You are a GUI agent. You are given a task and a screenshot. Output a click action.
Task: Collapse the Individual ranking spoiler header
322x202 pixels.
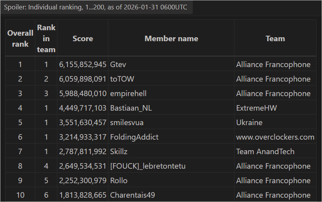[x=96, y=7]
